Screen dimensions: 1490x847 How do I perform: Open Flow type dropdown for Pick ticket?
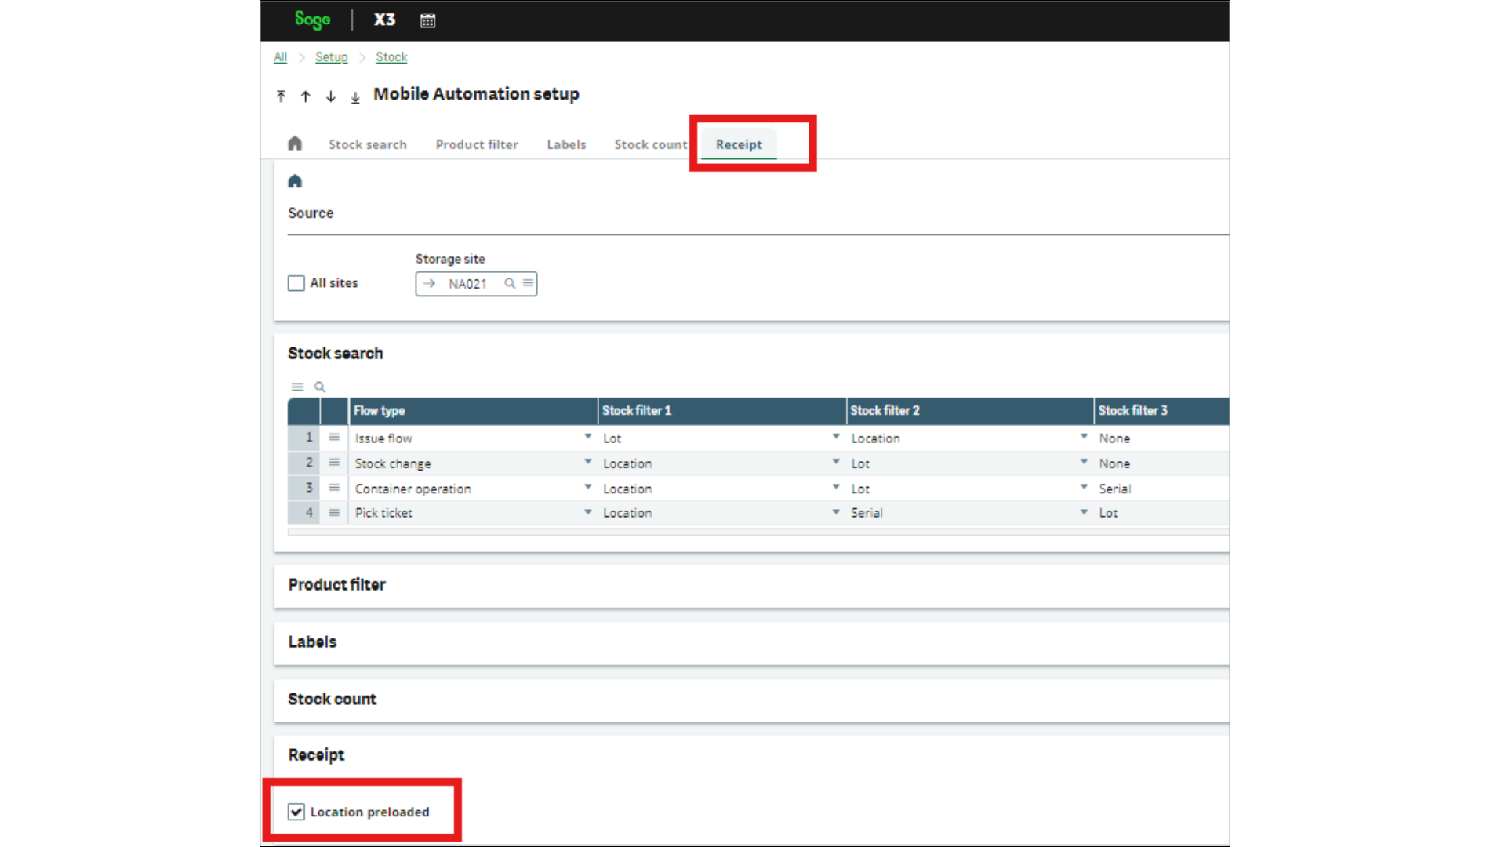pyautogui.click(x=587, y=512)
